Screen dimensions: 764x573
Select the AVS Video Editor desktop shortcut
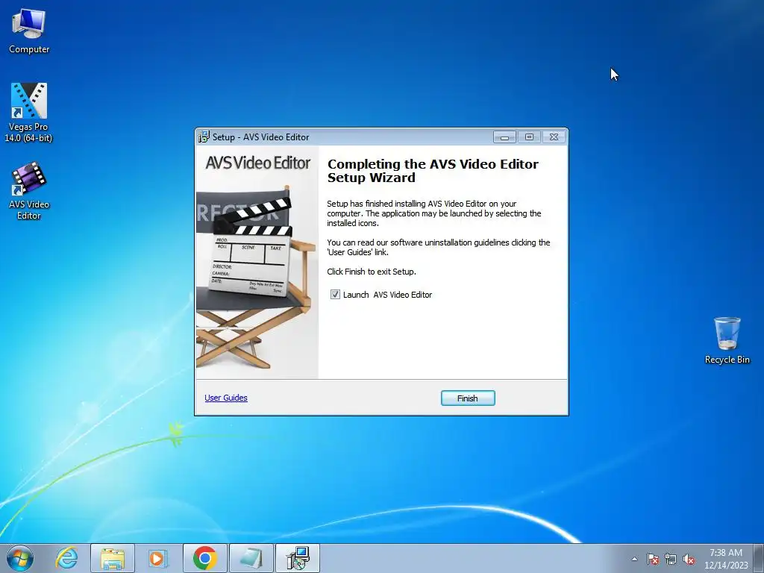pos(29,191)
